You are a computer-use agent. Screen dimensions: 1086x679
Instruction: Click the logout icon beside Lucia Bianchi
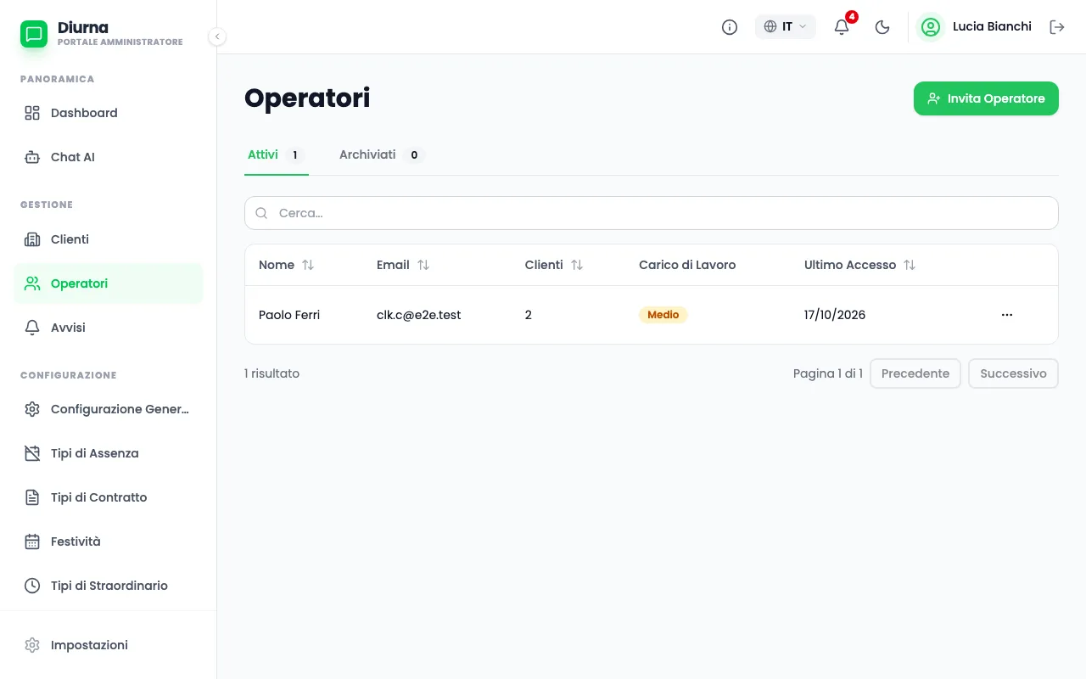click(x=1057, y=27)
